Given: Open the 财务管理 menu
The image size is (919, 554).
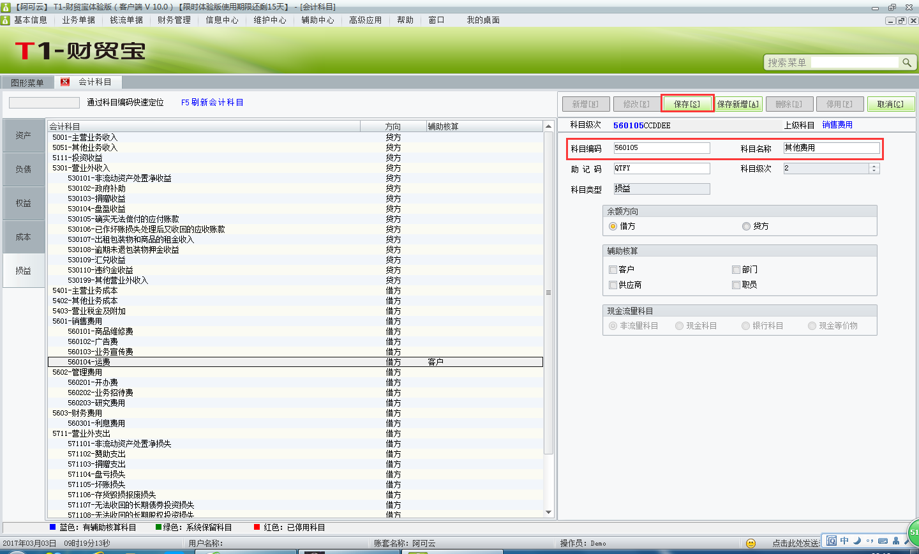Looking at the screenshot, I should (173, 20).
